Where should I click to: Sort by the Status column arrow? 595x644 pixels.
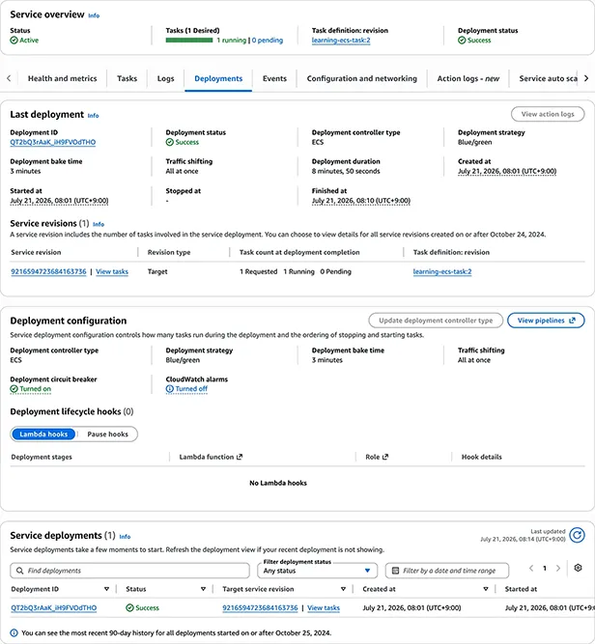[x=203, y=589]
